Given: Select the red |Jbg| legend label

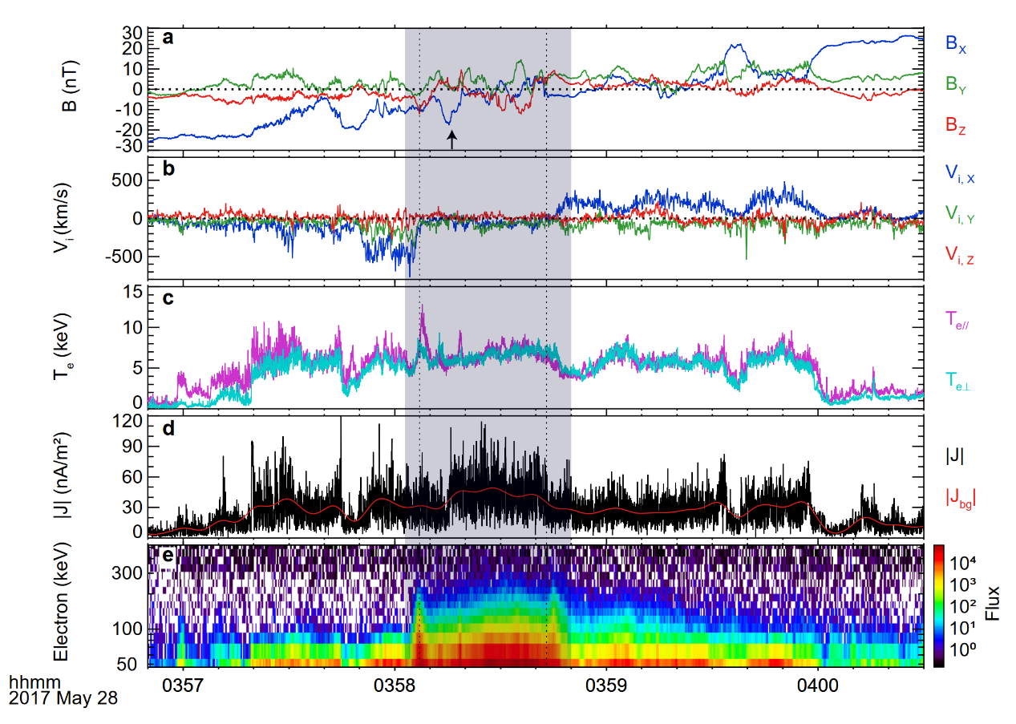Looking at the screenshot, I should tap(959, 498).
